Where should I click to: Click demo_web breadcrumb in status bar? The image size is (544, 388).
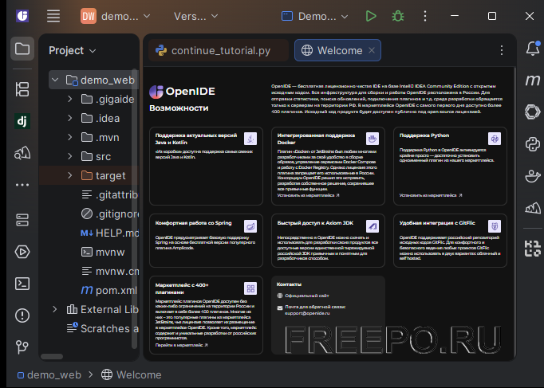tap(49, 374)
